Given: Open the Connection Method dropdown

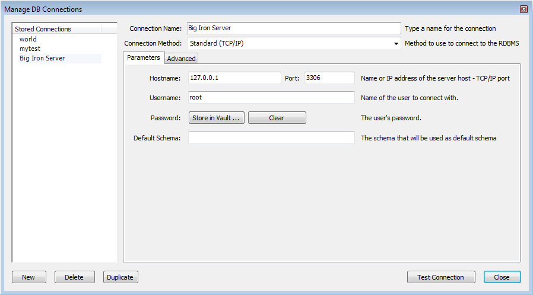Looking at the screenshot, I should point(294,43).
